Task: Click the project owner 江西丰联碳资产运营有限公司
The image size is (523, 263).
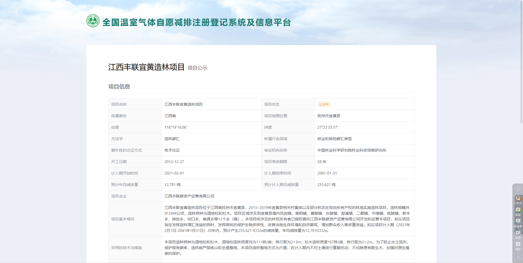Action: click(189, 196)
